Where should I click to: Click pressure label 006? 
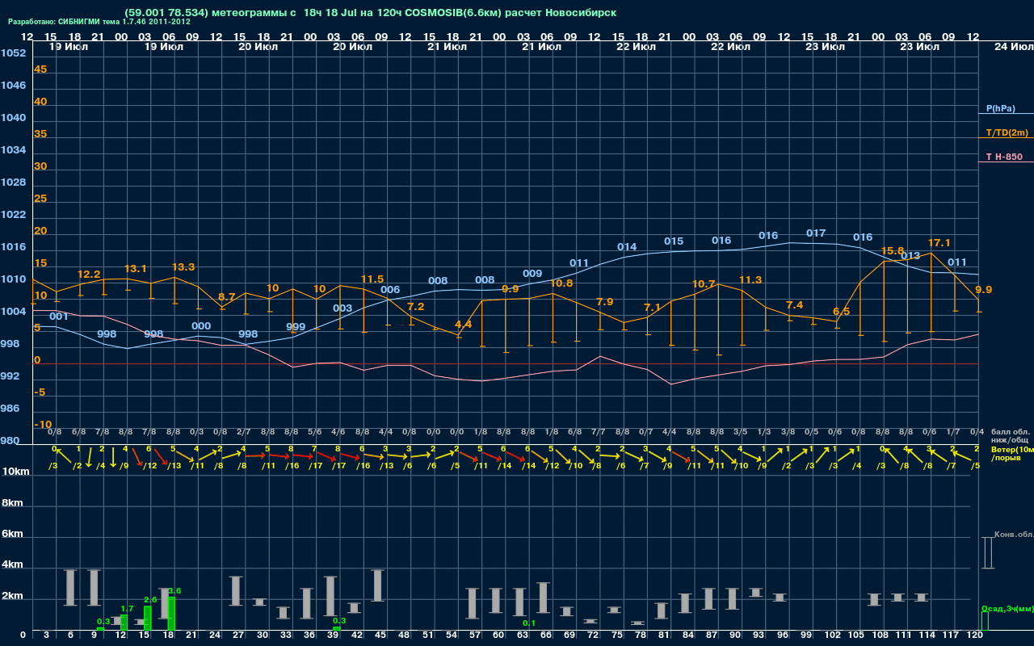tap(390, 290)
